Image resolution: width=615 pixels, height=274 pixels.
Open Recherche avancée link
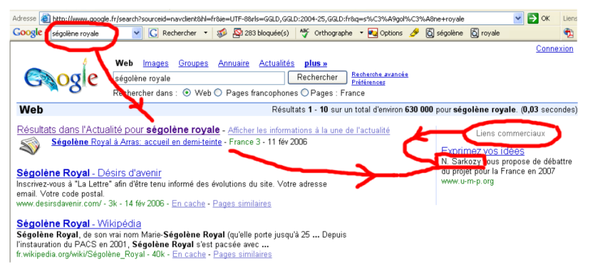point(380,74)
